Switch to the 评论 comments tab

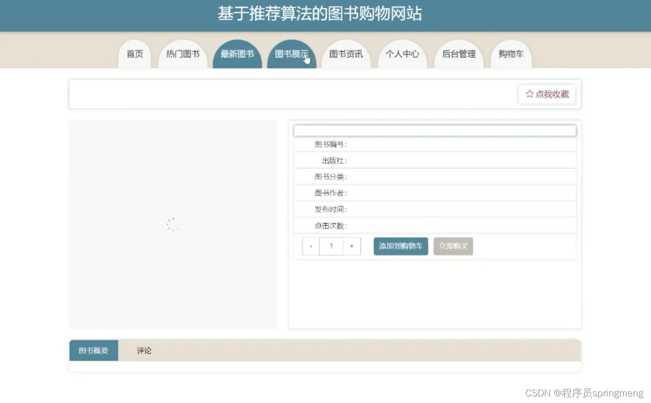point(143,350)
